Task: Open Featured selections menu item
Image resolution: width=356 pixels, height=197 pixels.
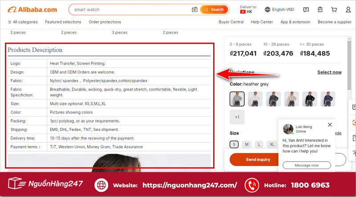Action: 63,22
